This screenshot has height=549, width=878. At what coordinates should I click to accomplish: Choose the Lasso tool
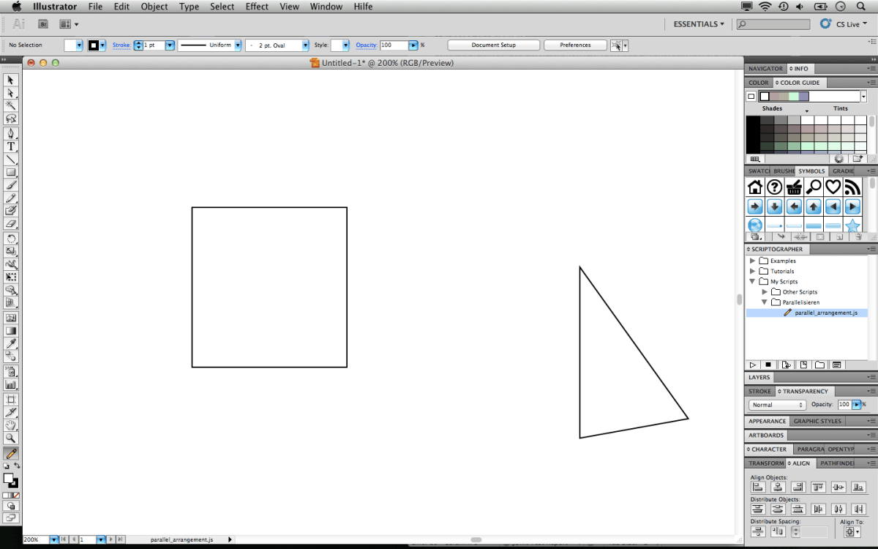coord(11,119)
